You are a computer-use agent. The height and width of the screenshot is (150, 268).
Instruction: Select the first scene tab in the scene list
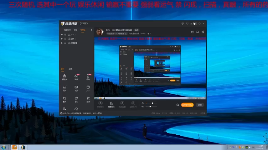tap(68, 30)
